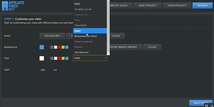Pick red swatch in Background row

(x=59, y=47)
